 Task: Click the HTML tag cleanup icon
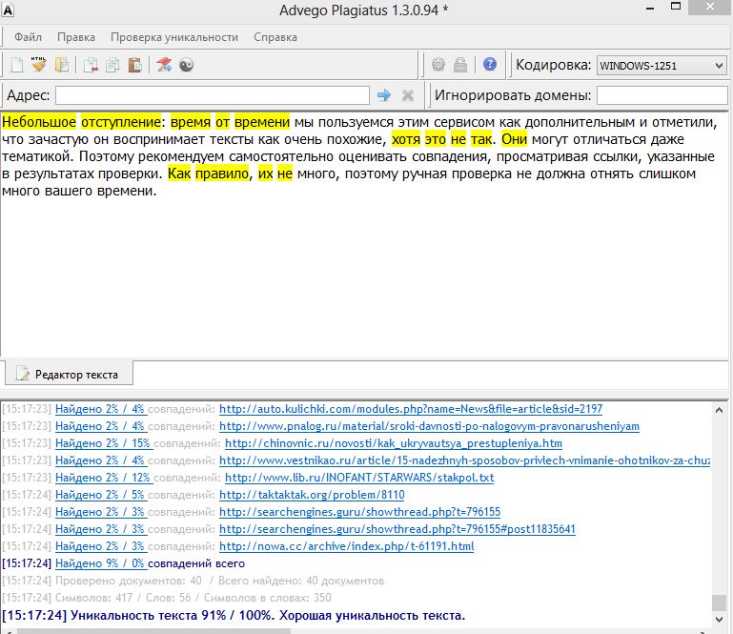tap(38, 66)
